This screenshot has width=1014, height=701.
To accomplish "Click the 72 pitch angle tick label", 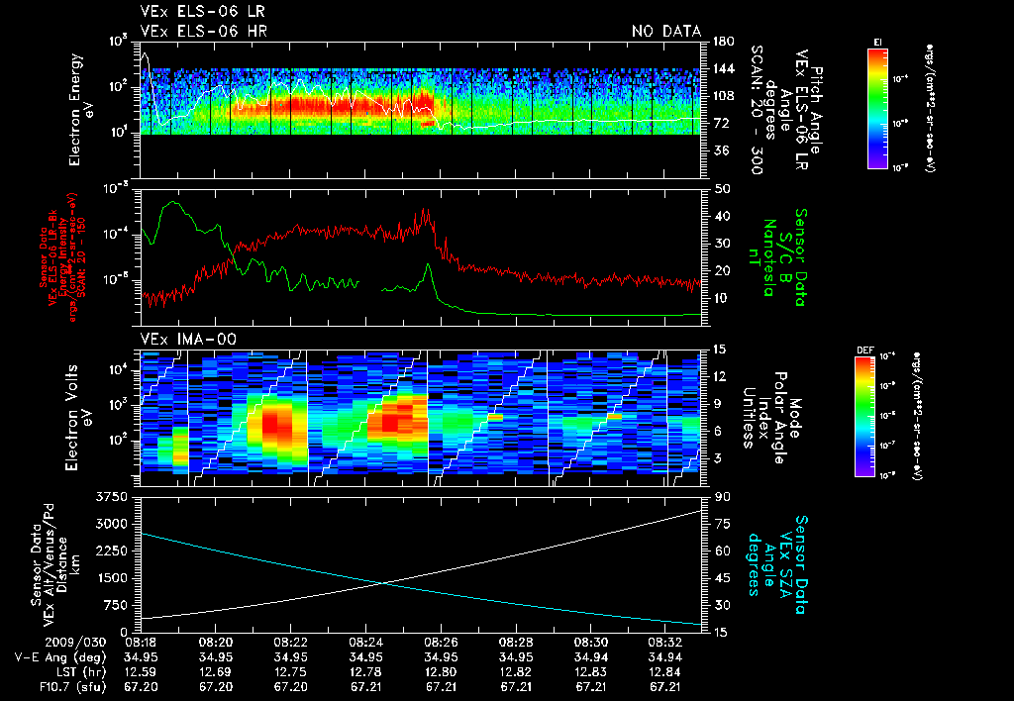I will pos(720,123).
